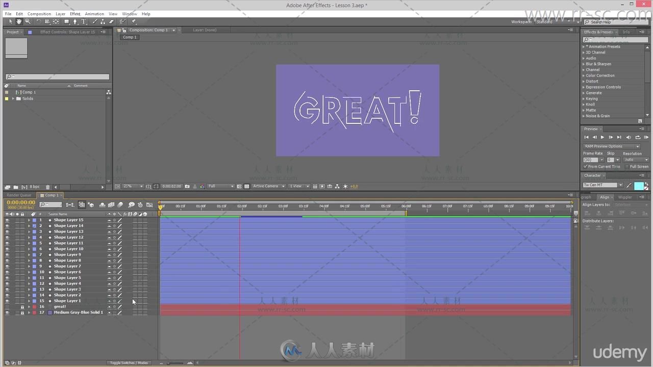The image size is (653, 367).
Task: Open the viewer magnification 25% dropdown
Action: coord(133,187)
